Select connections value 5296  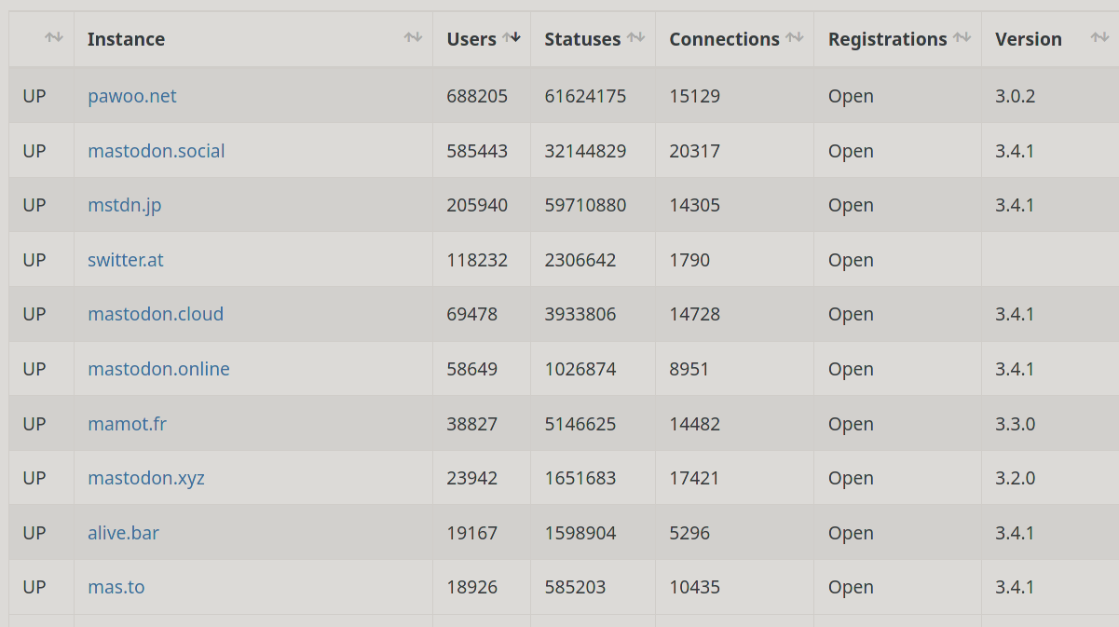coord(689,533)
